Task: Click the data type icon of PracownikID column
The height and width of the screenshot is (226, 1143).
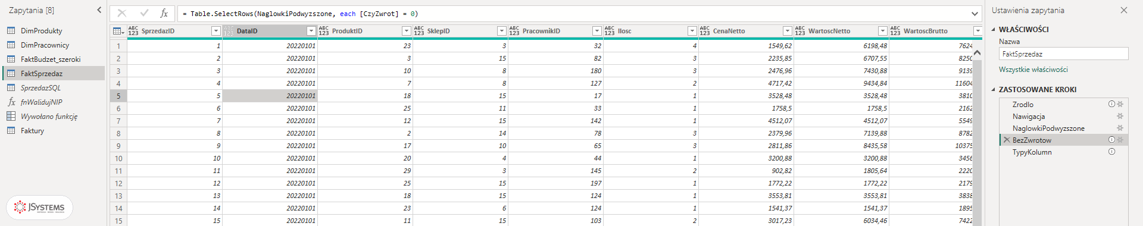Action: tap(514, 31)
